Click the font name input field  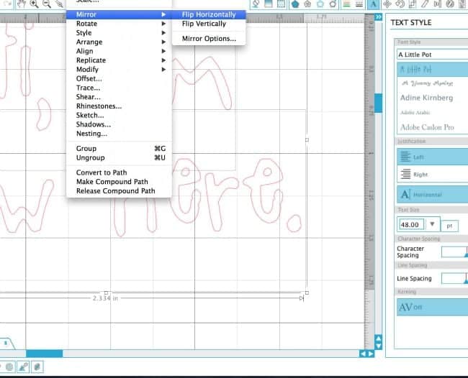[432, 55]
